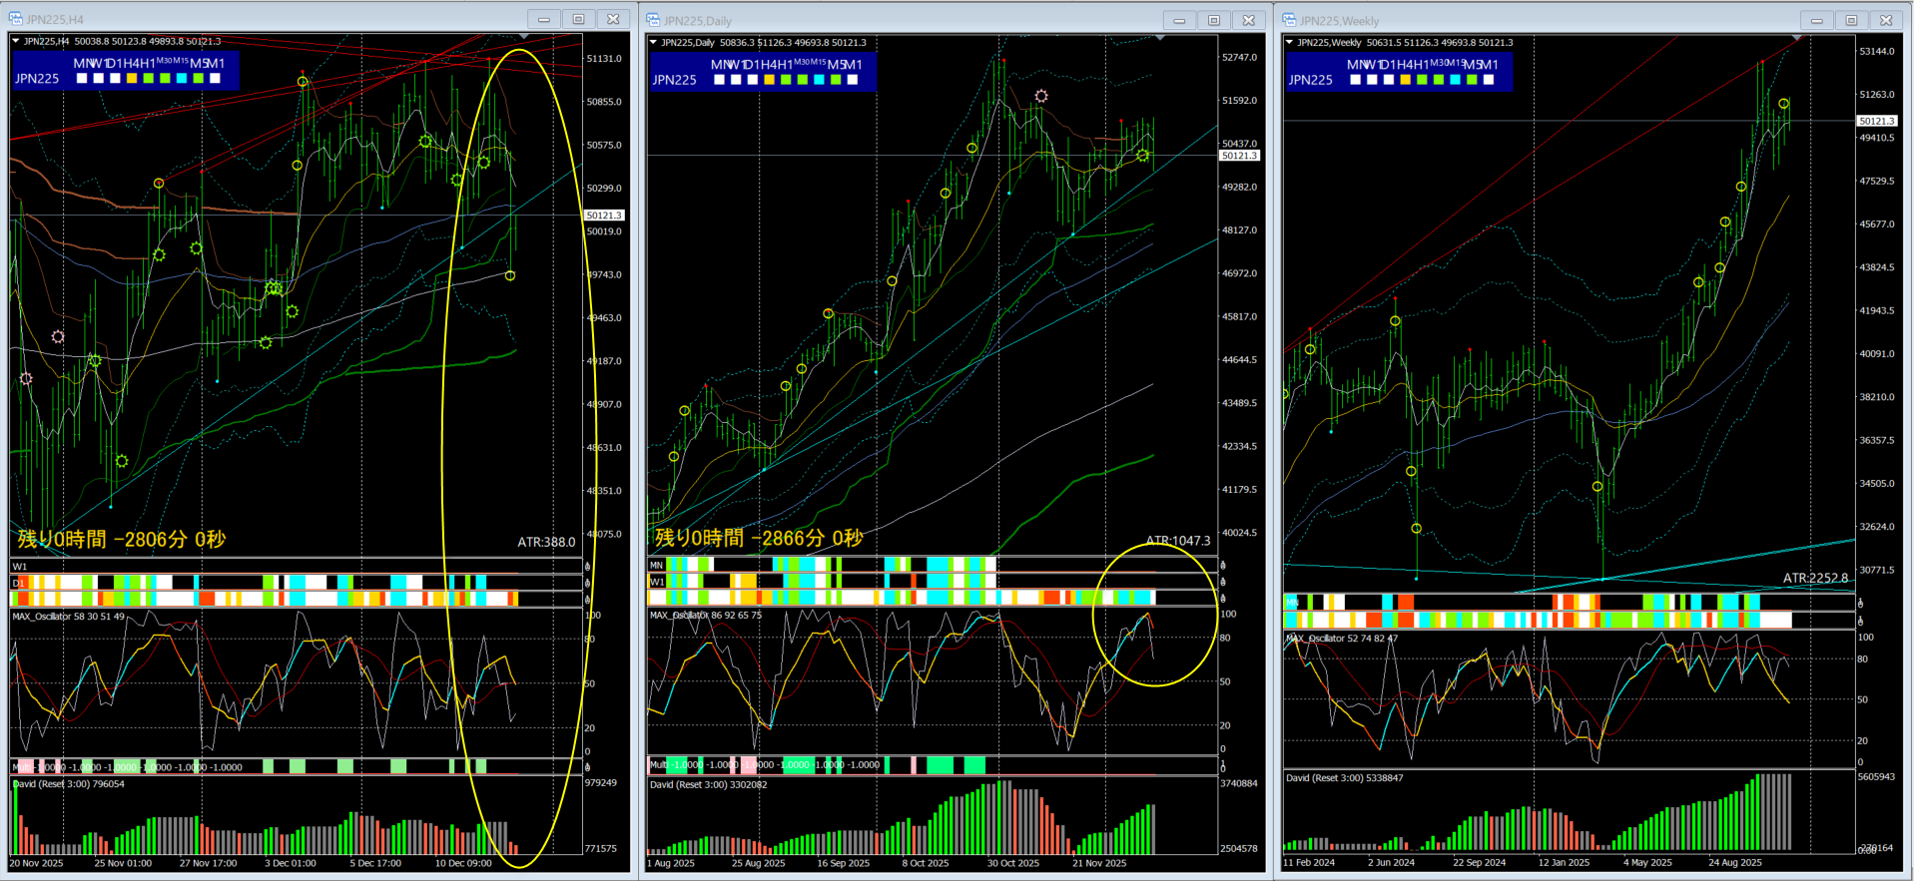Click the JPN225 symbol label in Daily blue panel
This screenshot has height=881, width=1914.
tap(674, 80)
